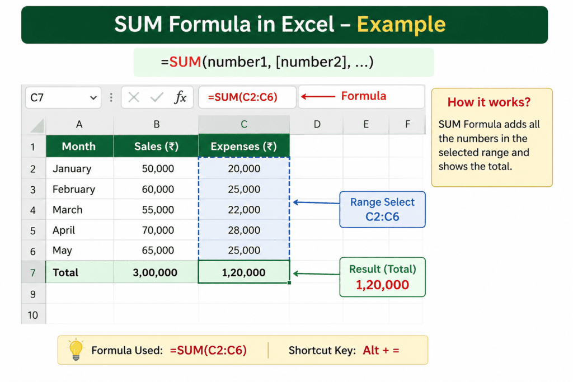This screenshot has width=573, height=382.
Task: Open Insert Function via the fx icon
Action: point(181,97)
